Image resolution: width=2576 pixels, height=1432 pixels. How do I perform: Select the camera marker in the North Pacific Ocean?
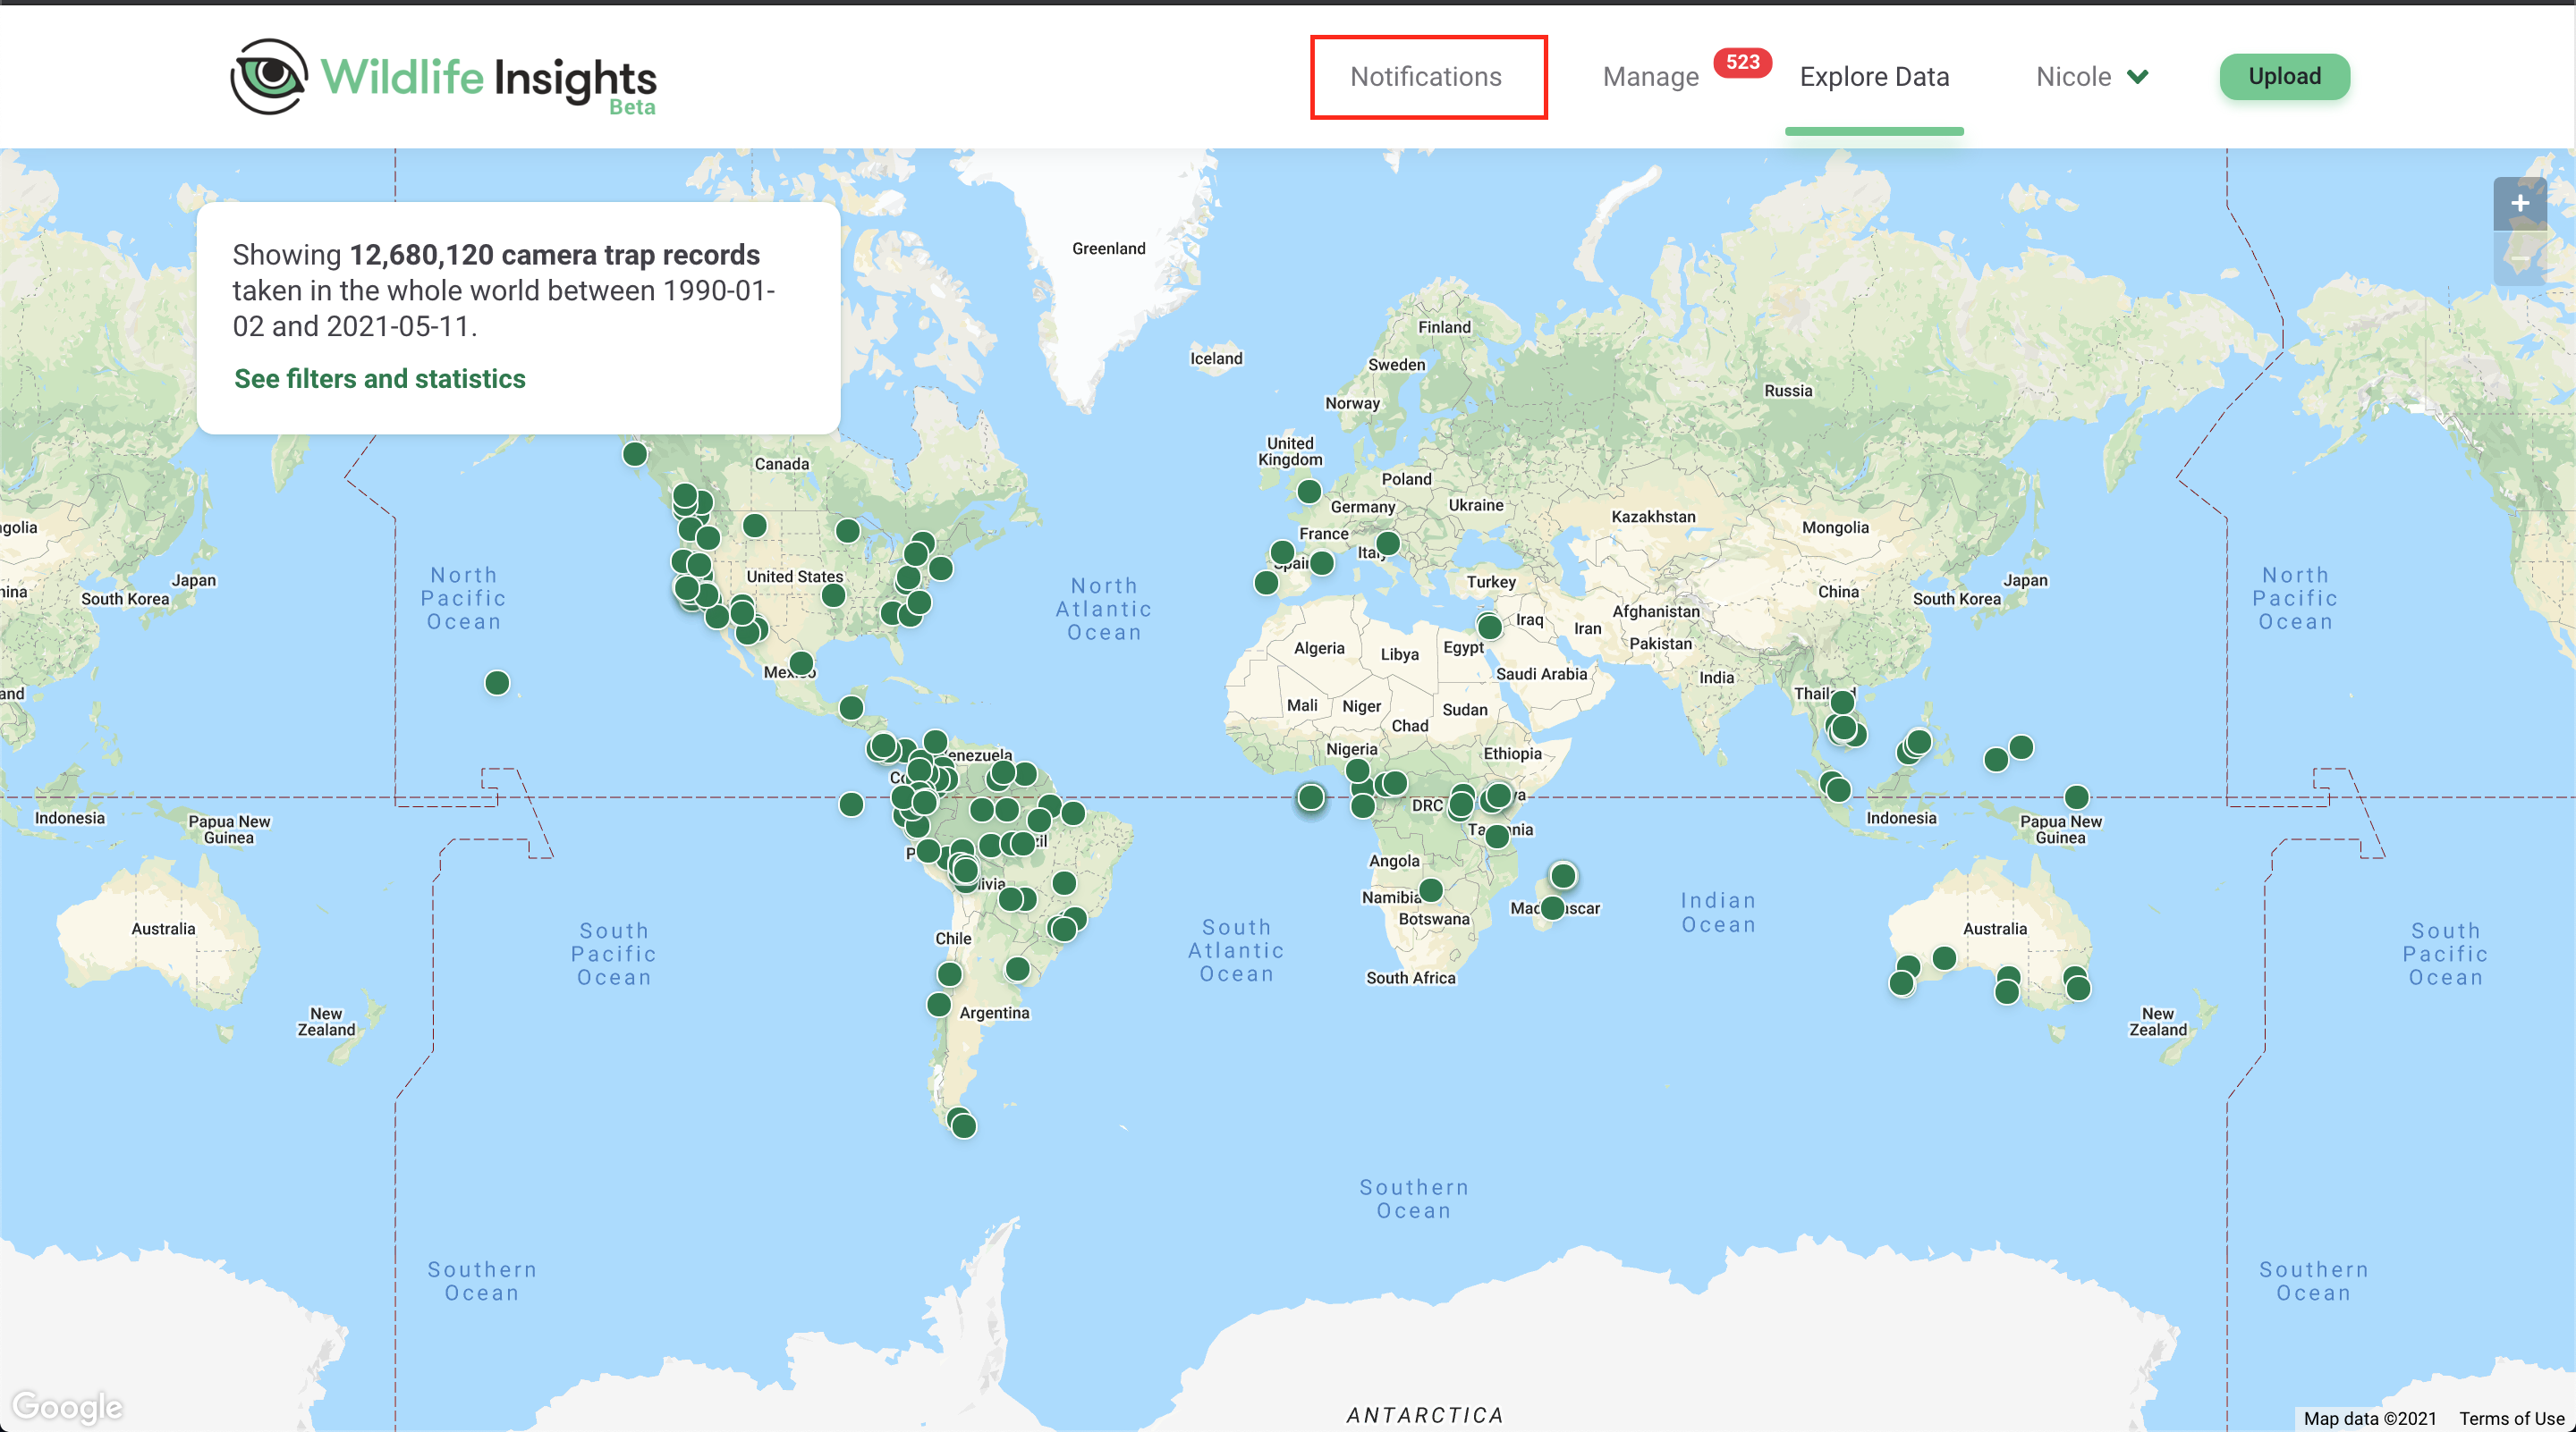pyautogui.click(x=497, y=683)
